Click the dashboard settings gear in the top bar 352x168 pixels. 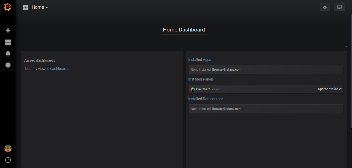[x=325, y=7]
